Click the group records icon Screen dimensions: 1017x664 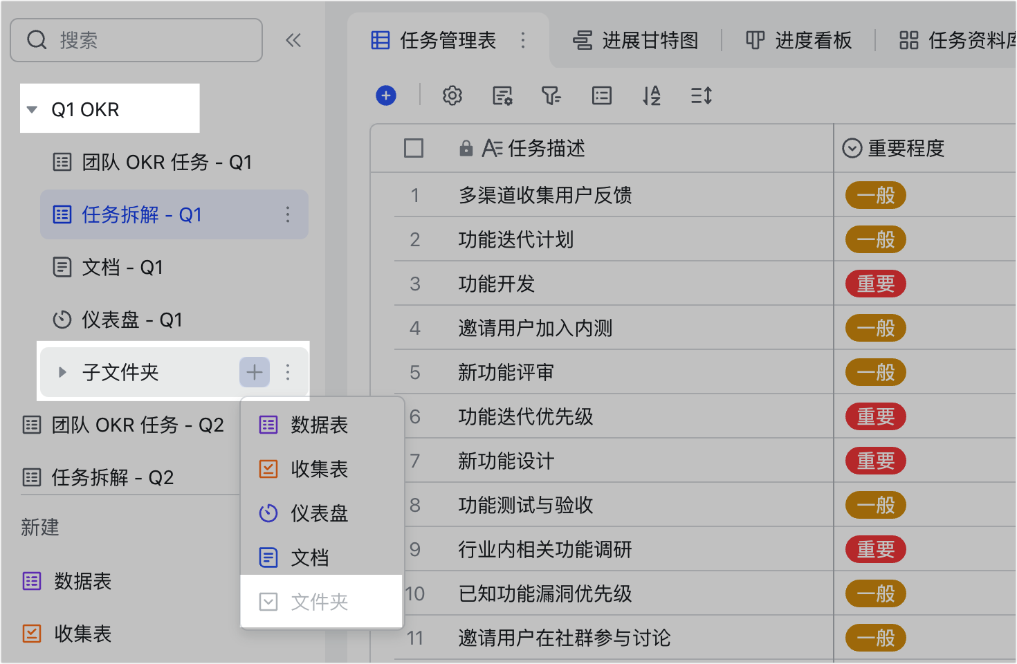click(602, 95)
